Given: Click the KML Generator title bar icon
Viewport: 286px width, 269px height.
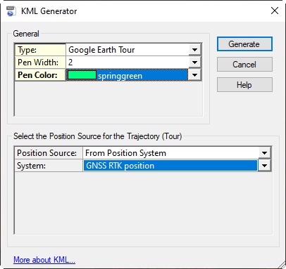Looking at the screenshot, I should click(x=11, y=11).
